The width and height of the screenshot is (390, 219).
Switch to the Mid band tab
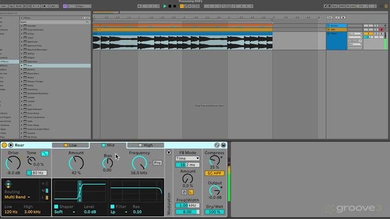point(108,145)
